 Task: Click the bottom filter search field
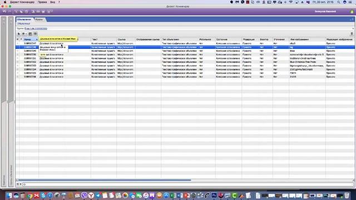coord(188,184)
